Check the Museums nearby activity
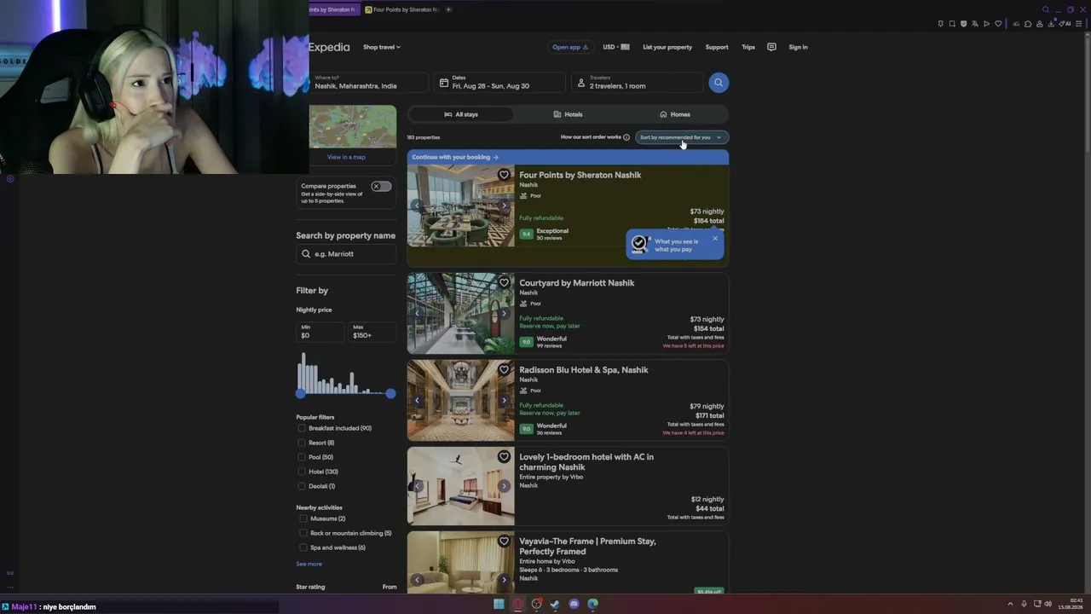Screen dimensions: 1091x614 coord(303,518)
